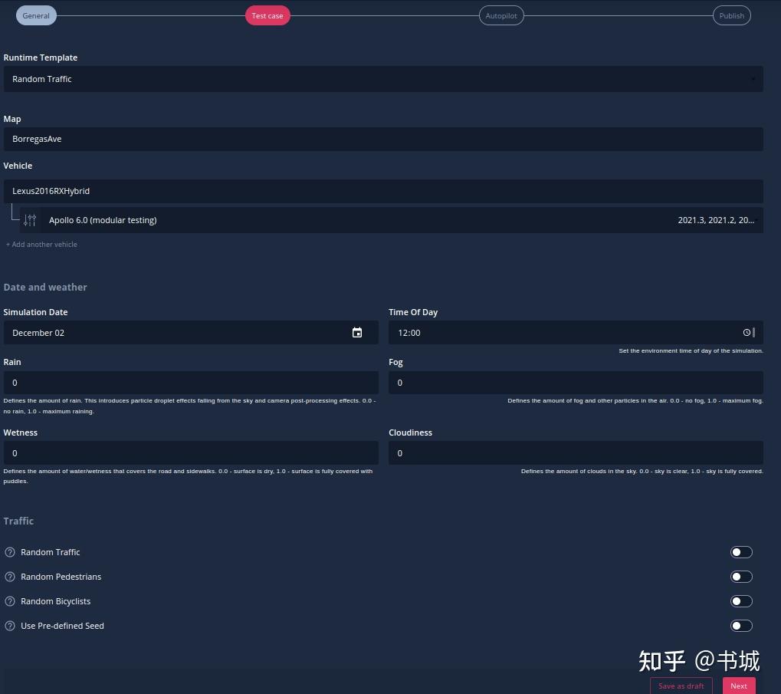The height and width of the screenshot is (694, 781).
Task: Turn on Use Pre-defined Seed
Action: pyautogui.click(x=741, y=626)
